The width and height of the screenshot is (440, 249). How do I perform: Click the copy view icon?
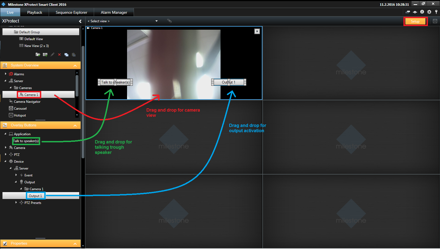(67, 55)
